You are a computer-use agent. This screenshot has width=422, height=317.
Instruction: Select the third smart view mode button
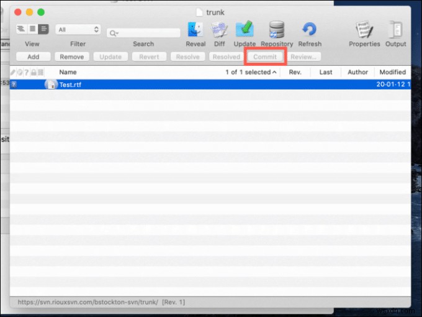pyautogui.click(x=43, y=29)
